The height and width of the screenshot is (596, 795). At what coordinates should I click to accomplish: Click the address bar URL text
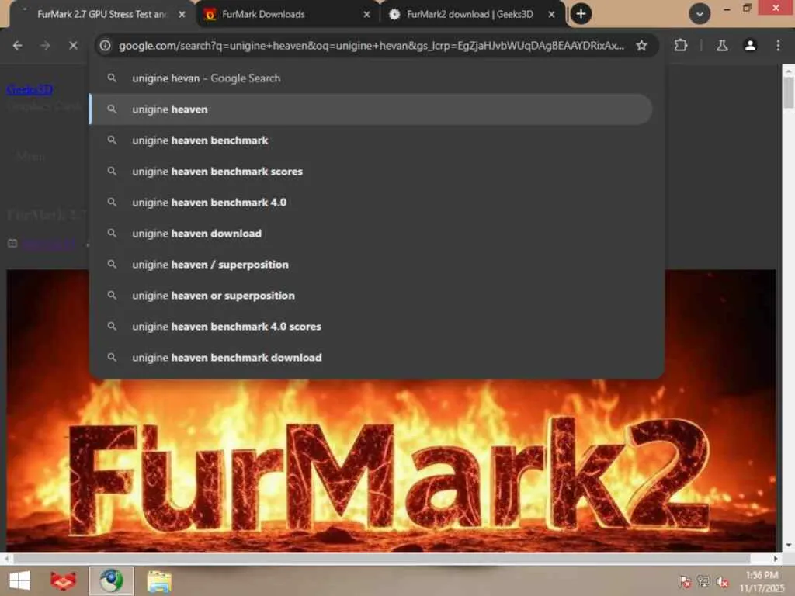(371, 46)
